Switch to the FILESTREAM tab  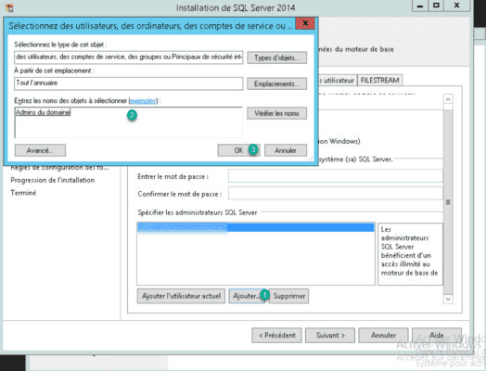(379, 81)
